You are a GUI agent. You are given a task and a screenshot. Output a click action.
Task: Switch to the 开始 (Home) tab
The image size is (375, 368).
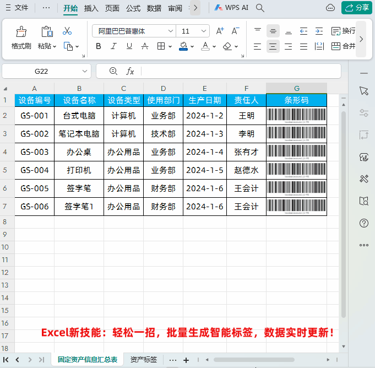(70, 8)
